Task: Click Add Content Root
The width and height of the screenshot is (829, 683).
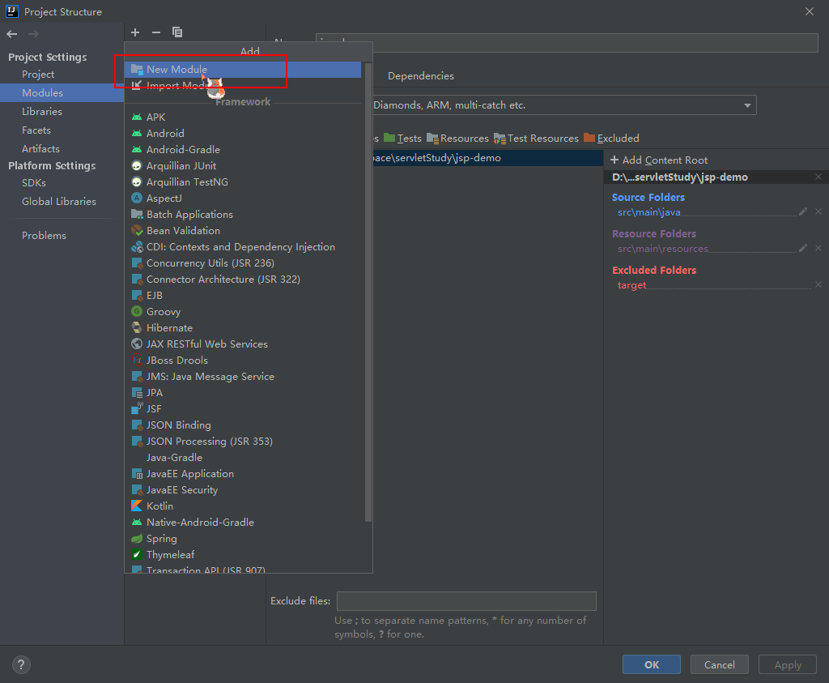Action: coord(659,160)
